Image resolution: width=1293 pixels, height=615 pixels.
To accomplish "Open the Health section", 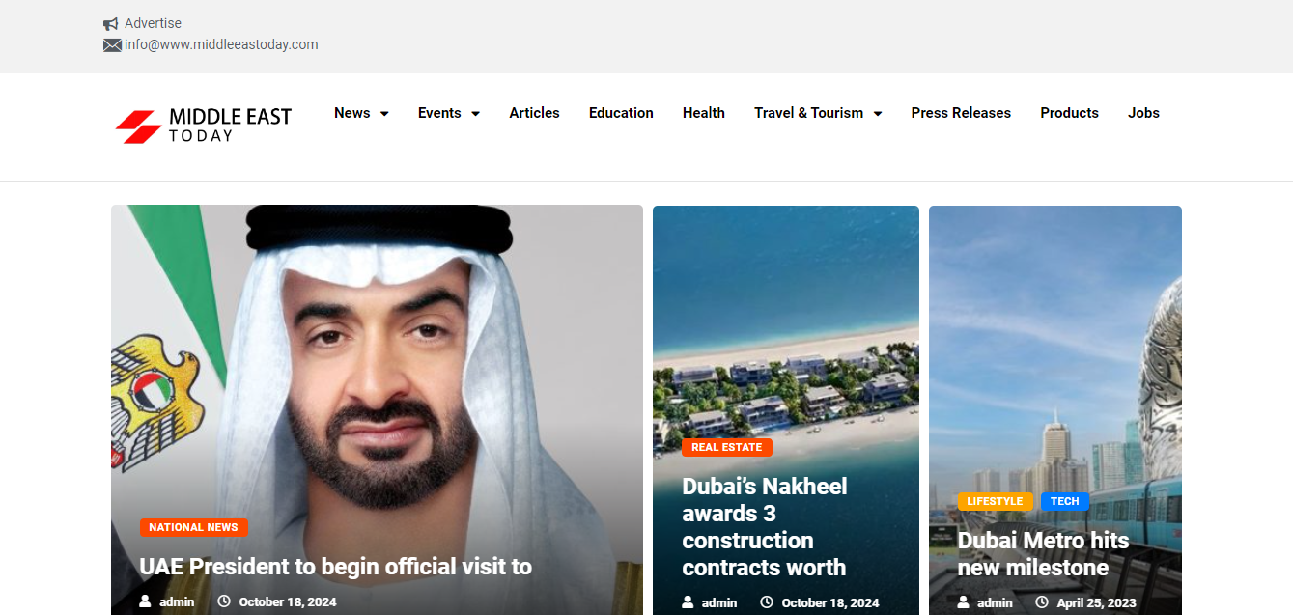I will pyautogui.click(x=703, y=113).
